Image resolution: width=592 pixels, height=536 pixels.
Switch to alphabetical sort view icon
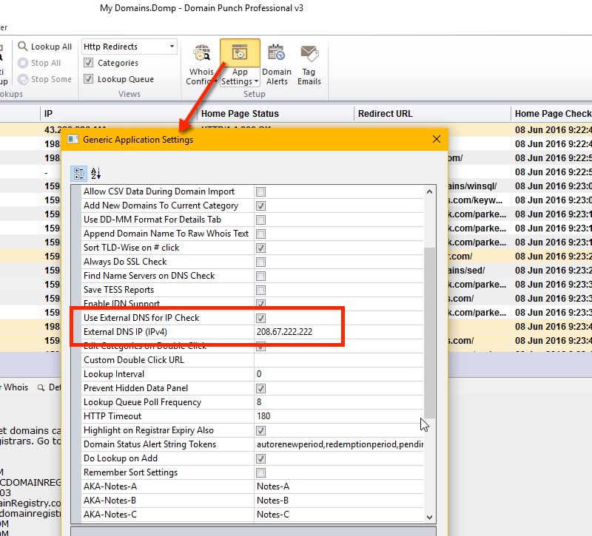click(96, 174)
